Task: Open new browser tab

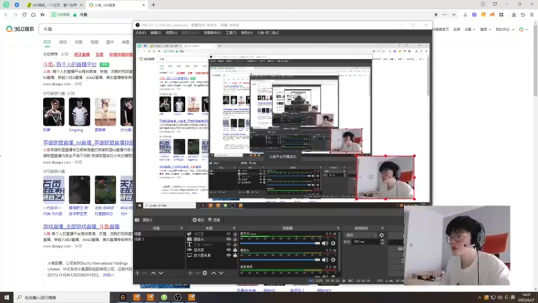Action: (153, 5)
